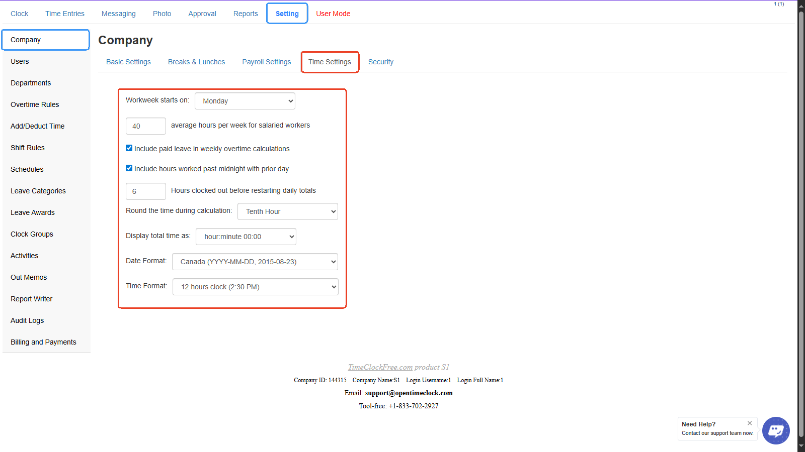The height and width of the screenshot is (452, 805).
Task: Toggle paid leave in overtime calculations checkbox
Action: point(129,148)
